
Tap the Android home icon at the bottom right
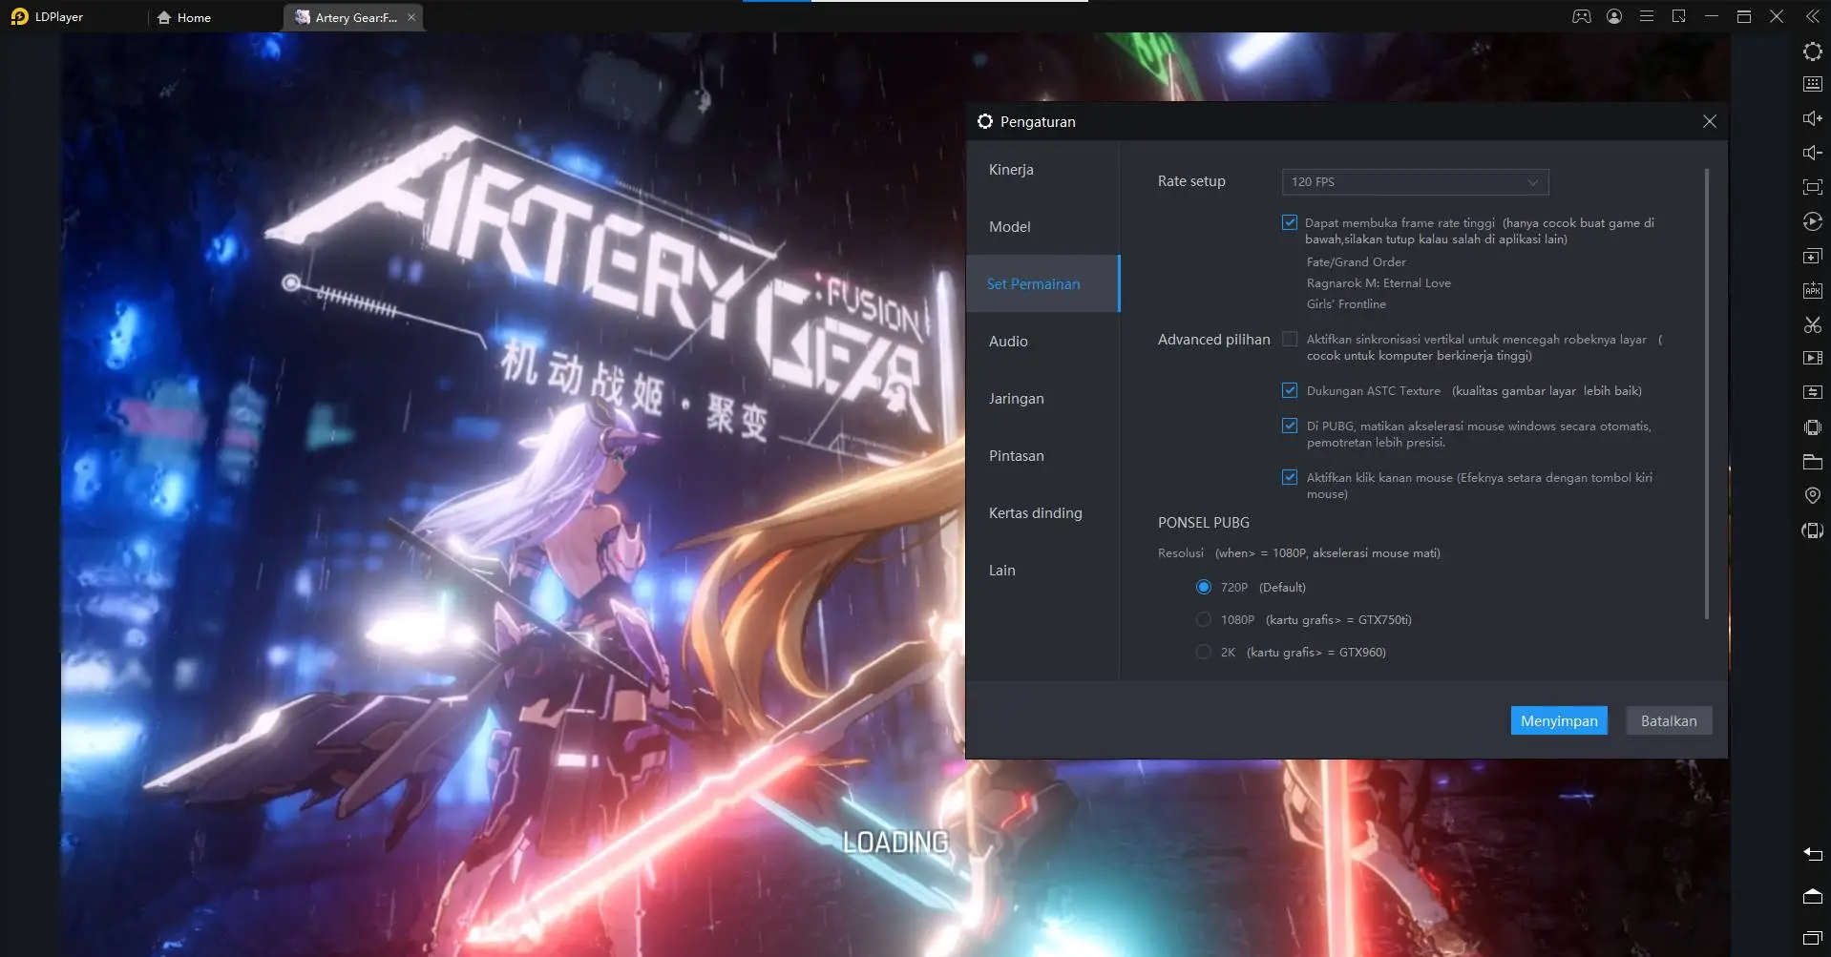tap(1812, 896)
